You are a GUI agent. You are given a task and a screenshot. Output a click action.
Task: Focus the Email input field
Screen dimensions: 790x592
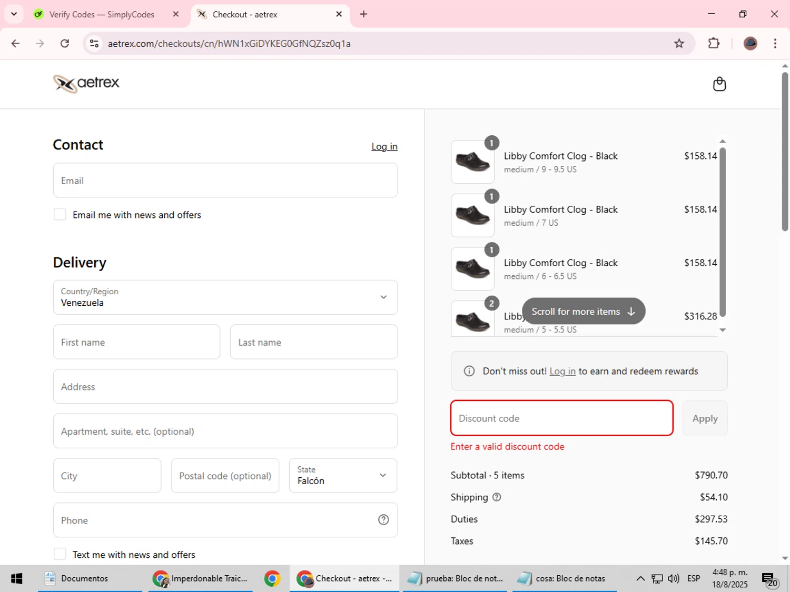pyautogui.click(x=225, y=180)
